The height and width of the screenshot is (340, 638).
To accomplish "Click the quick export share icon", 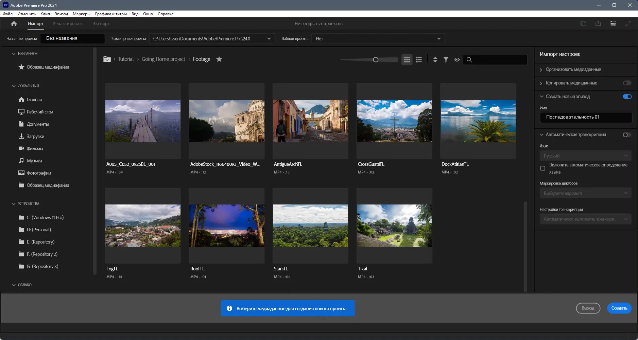I will [x=598, y=24].
